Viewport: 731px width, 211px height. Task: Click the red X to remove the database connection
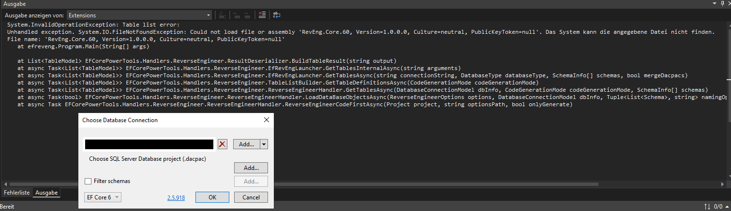(x=222, y=144)
